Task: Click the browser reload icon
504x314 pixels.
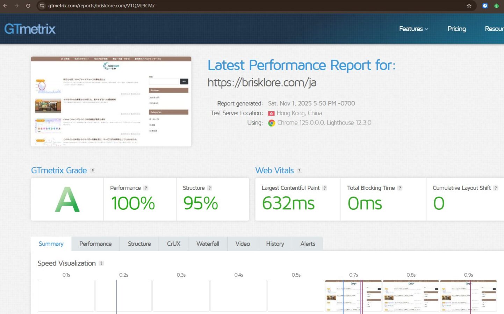Action: 28,6
